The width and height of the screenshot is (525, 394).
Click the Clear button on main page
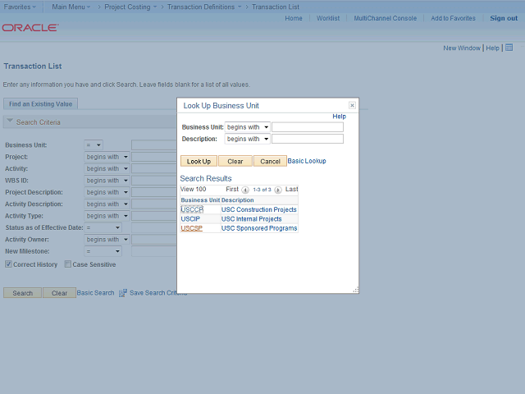(x=59, y=293)
